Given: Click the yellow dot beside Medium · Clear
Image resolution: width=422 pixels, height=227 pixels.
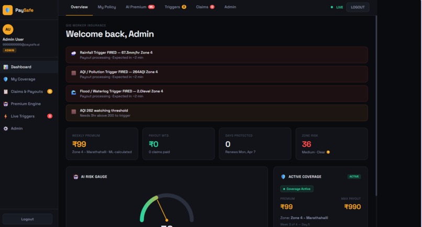Looking at the screenshot, I should (x=328, y=152).
